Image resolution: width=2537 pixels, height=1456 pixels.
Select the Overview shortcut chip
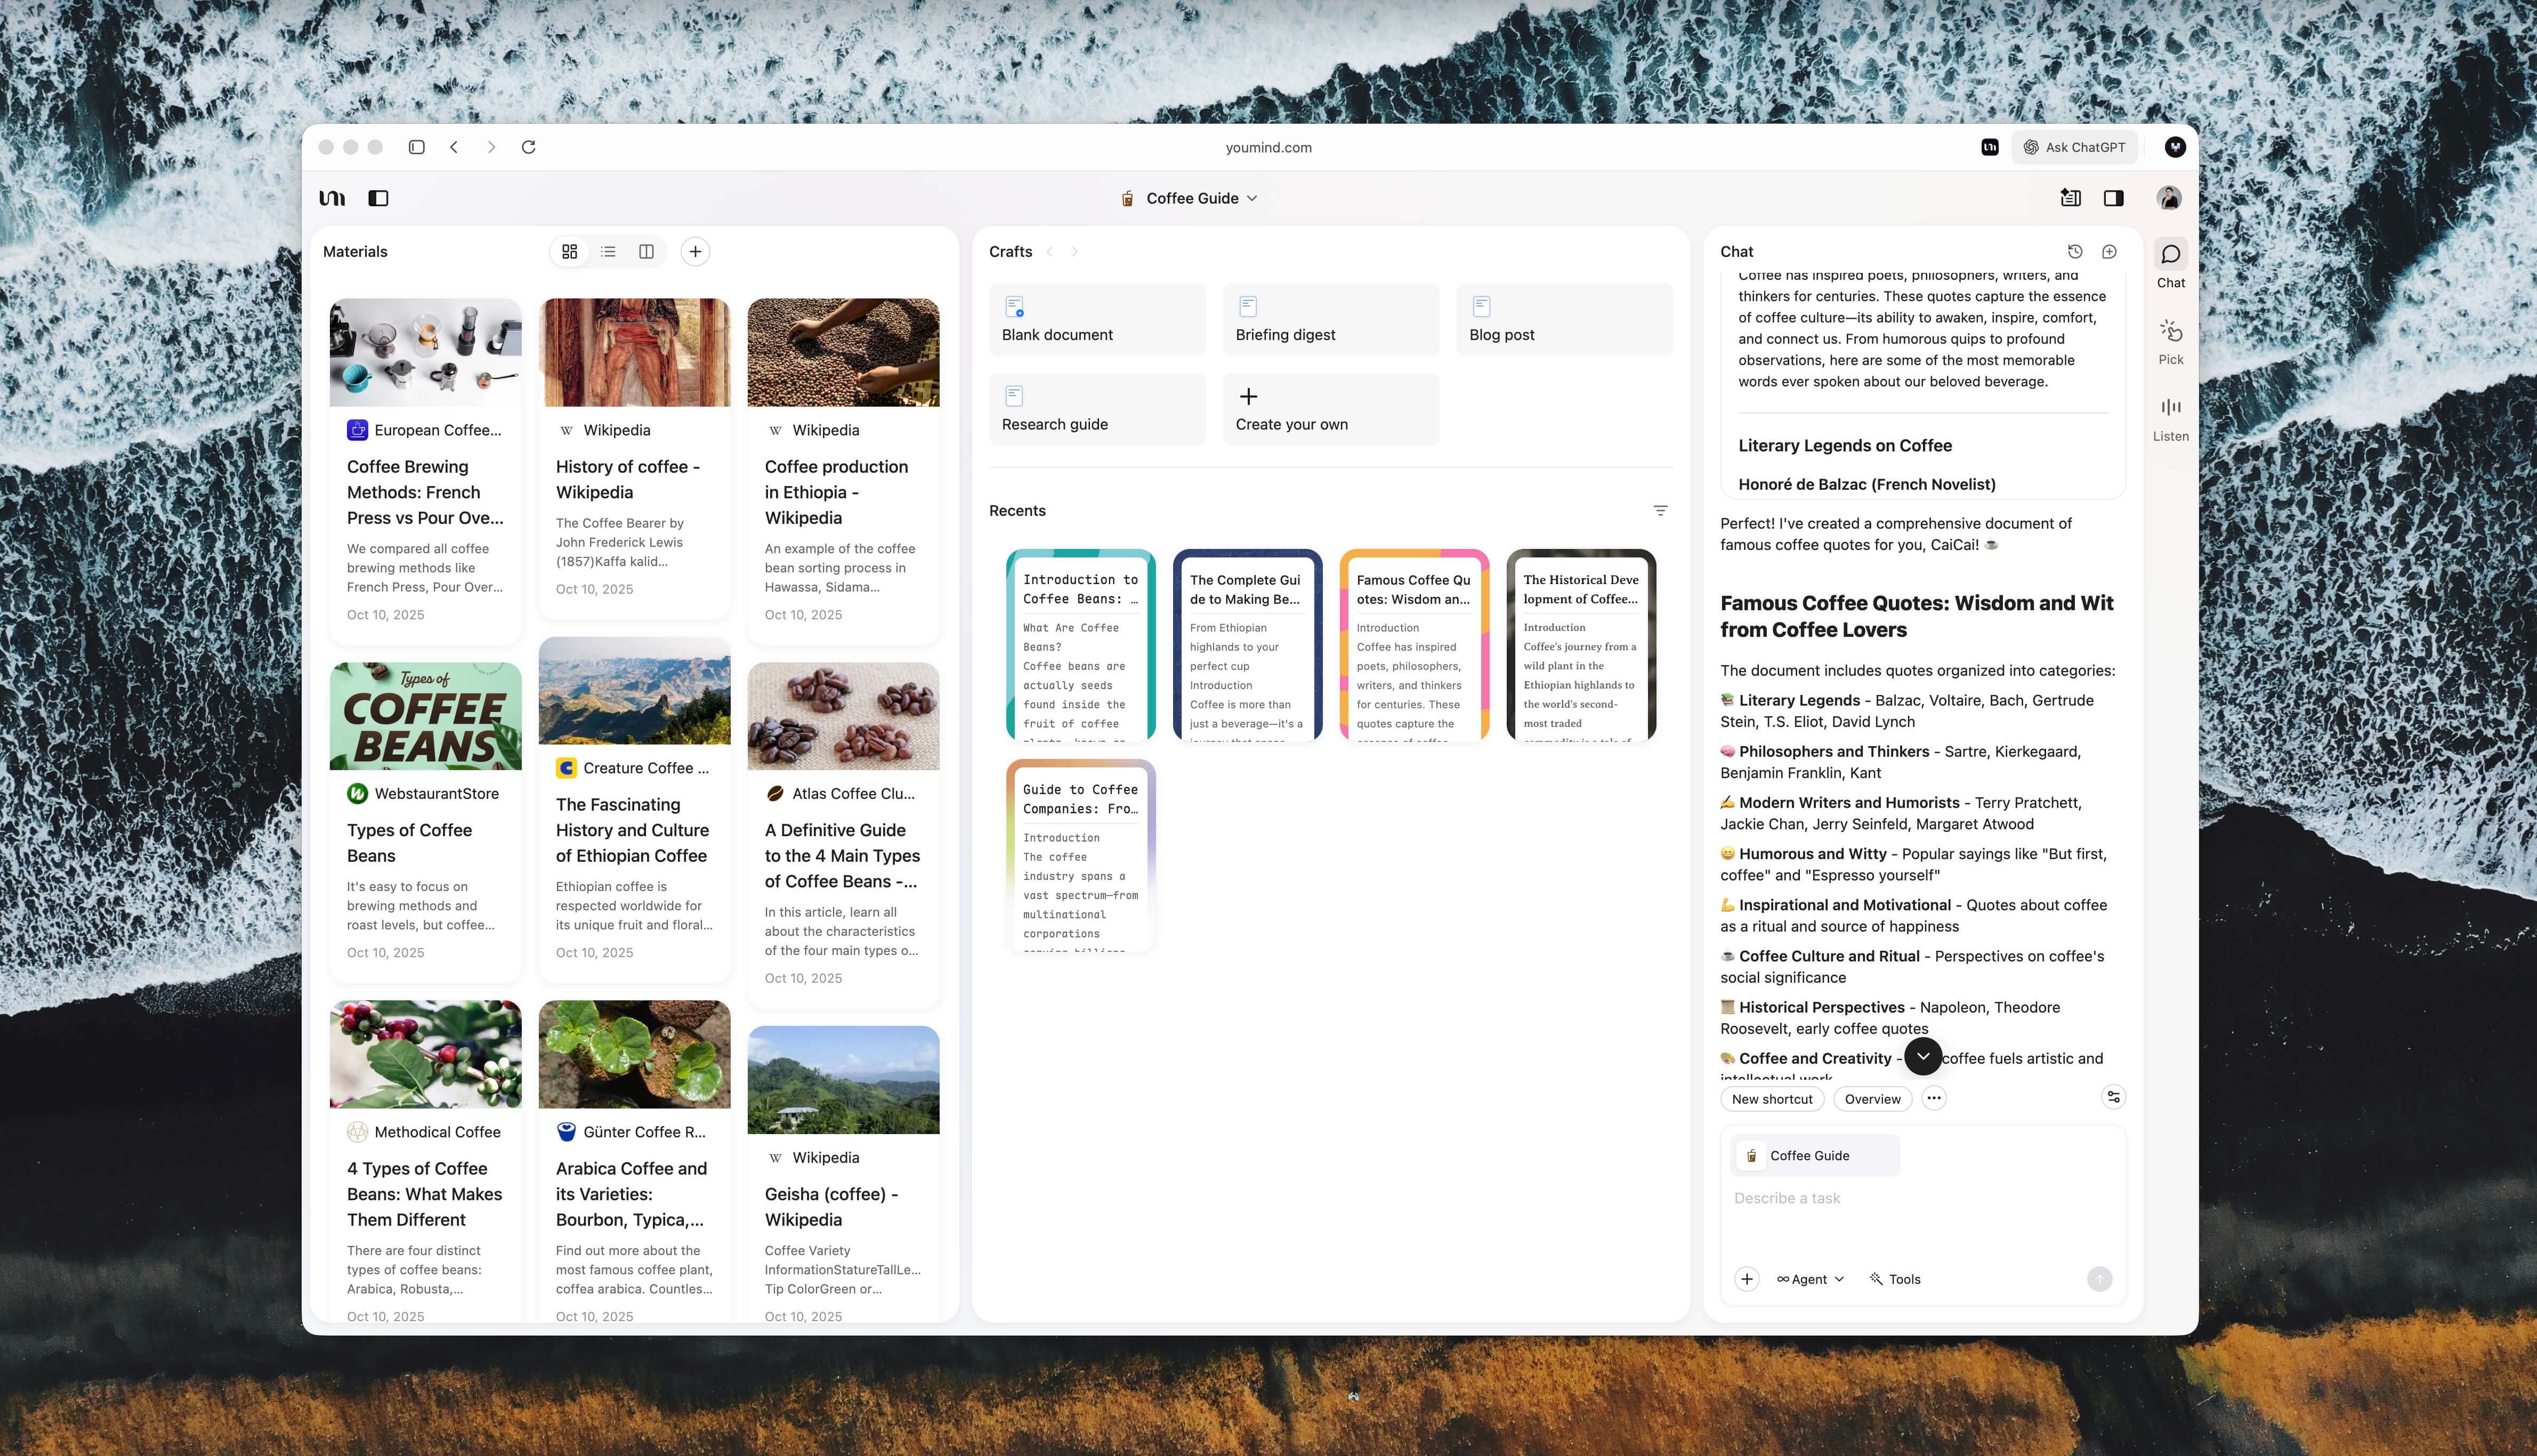1872,1099
